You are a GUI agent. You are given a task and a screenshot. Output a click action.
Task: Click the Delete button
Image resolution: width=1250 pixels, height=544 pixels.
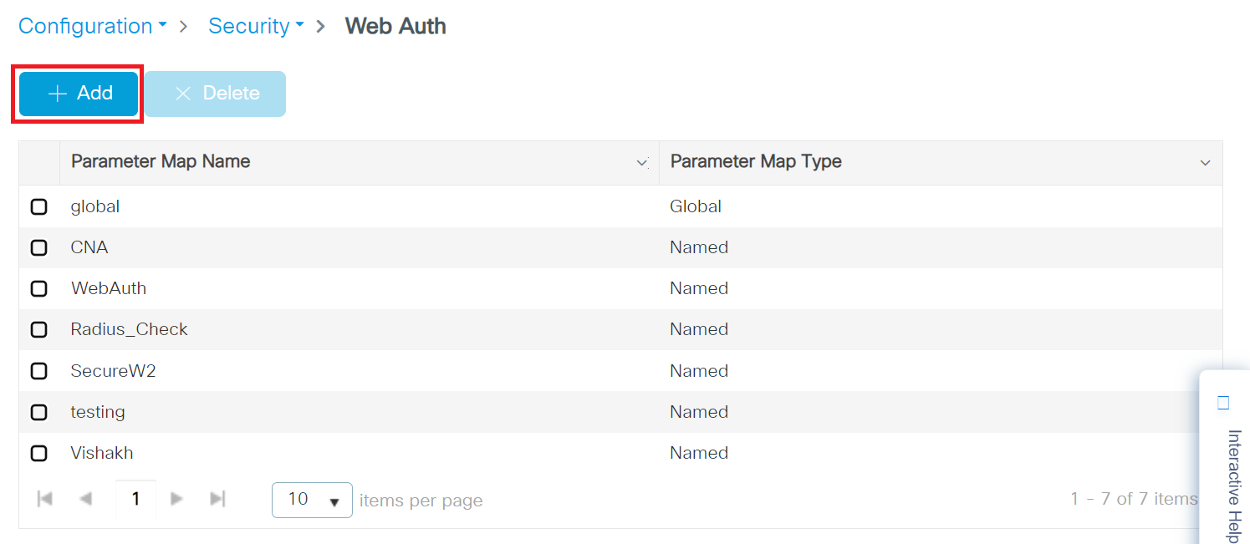tap(215, 94)
